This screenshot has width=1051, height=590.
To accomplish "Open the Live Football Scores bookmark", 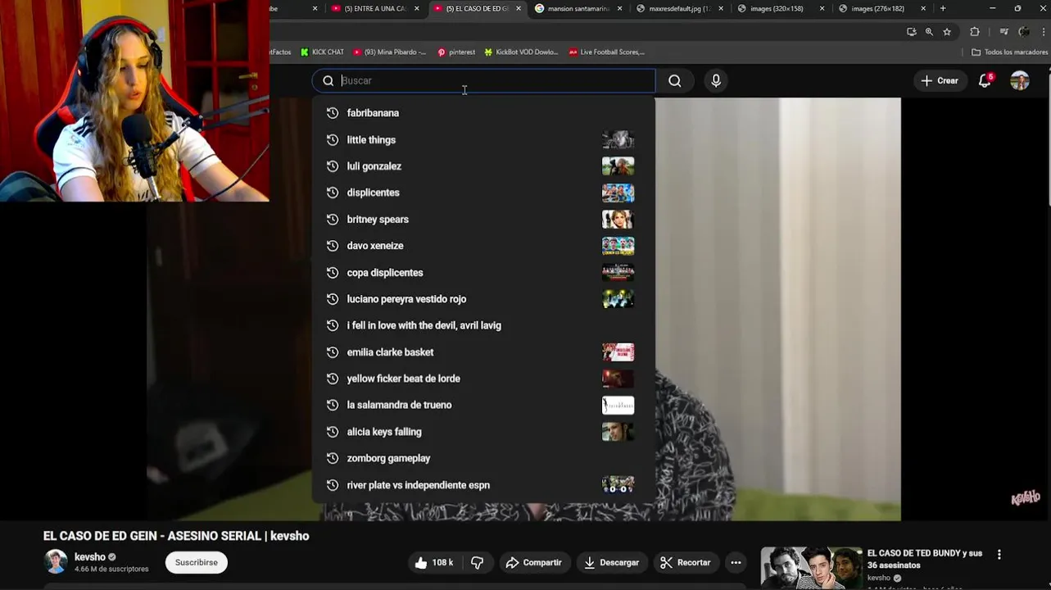I will pyautogui.click(x=607, y=52).
